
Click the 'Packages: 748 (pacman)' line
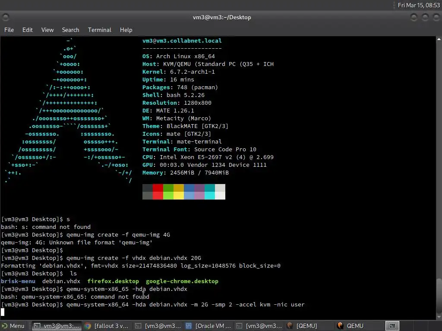point(180,87)
